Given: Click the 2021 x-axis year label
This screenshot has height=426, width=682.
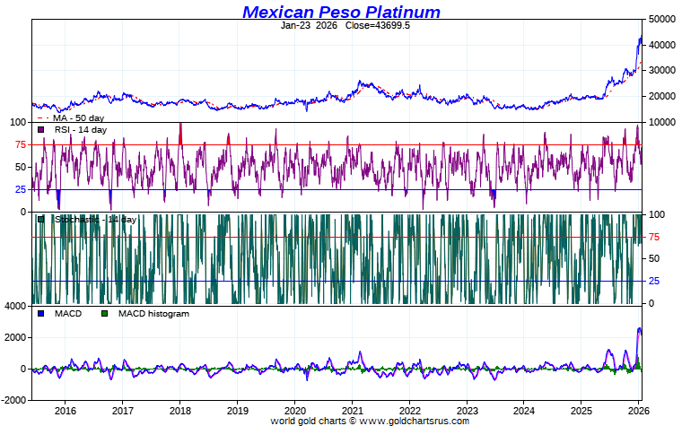Looking at the screenshot, I should coord(353,411).
